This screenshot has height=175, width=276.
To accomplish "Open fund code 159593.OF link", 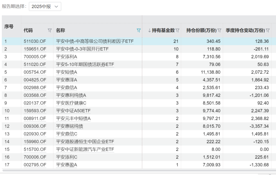I will tap(35, 111).
